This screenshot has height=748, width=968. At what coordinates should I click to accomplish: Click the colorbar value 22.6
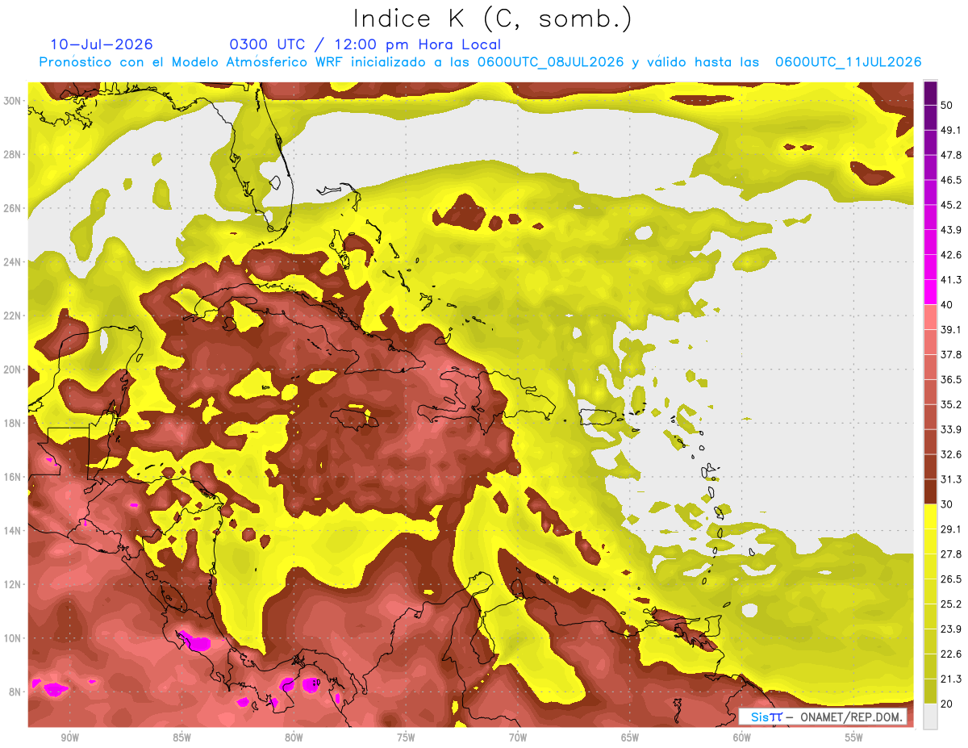951,654
